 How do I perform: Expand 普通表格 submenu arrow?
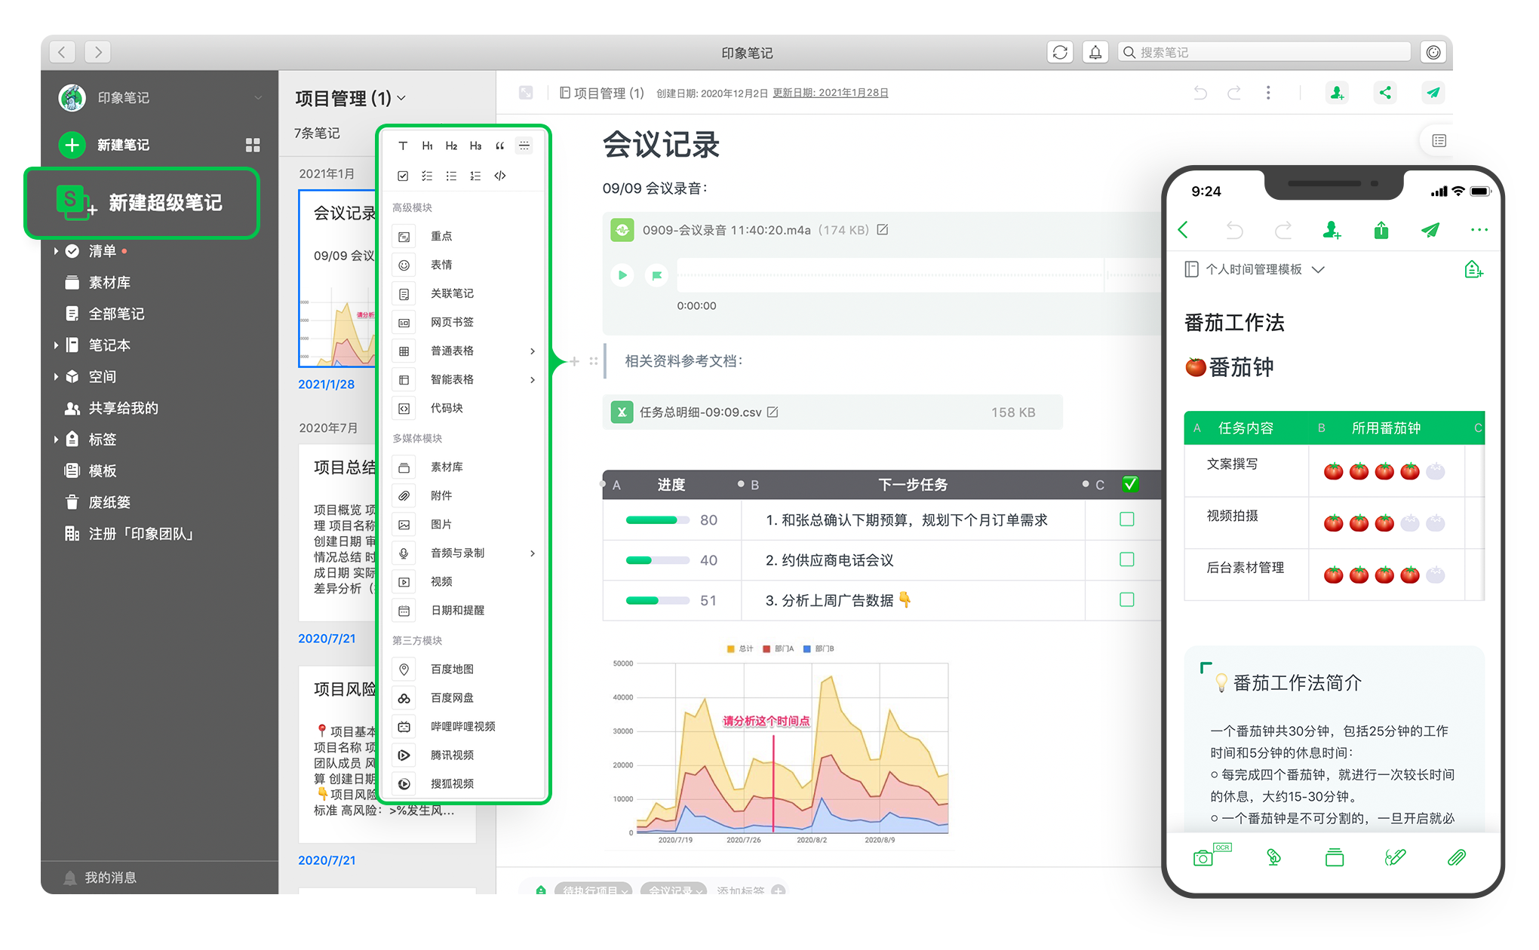tap(533, 351)
